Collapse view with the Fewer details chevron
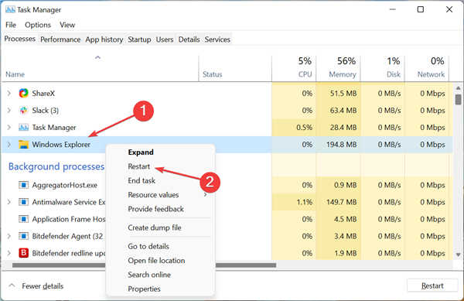This screenshot has width=464, height=301. click(12, 286)
